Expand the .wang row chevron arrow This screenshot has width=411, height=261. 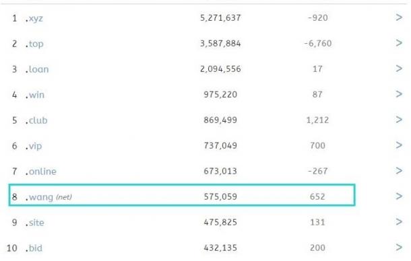pos(399,196)
